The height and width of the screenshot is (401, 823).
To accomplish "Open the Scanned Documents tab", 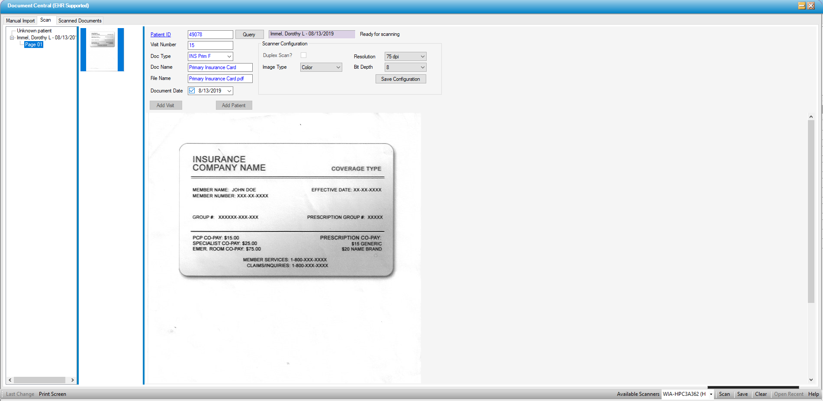I will [x=80, y=21].
